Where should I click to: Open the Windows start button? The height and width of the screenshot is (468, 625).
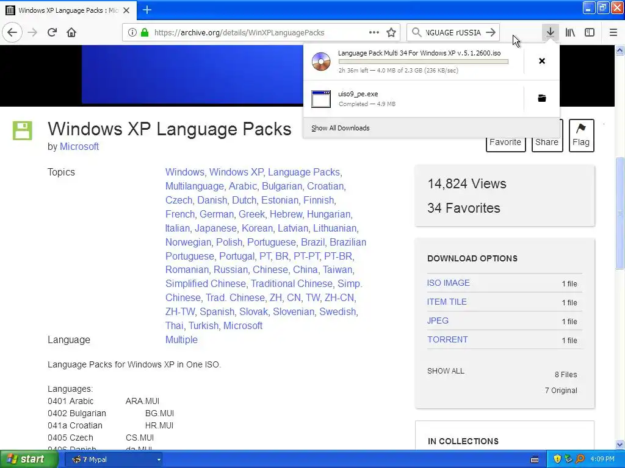(28, 459)
